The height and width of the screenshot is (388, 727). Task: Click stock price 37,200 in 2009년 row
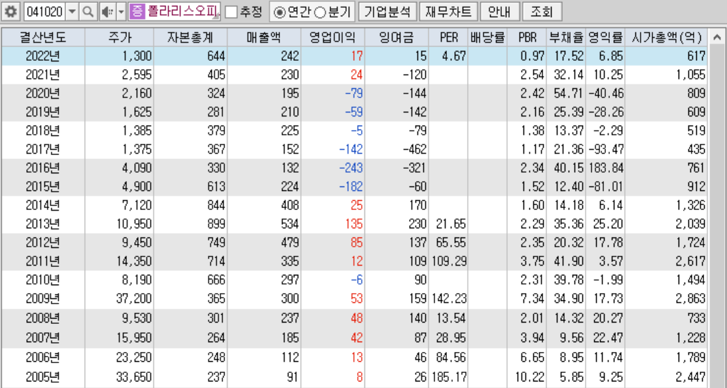[134, 299]
